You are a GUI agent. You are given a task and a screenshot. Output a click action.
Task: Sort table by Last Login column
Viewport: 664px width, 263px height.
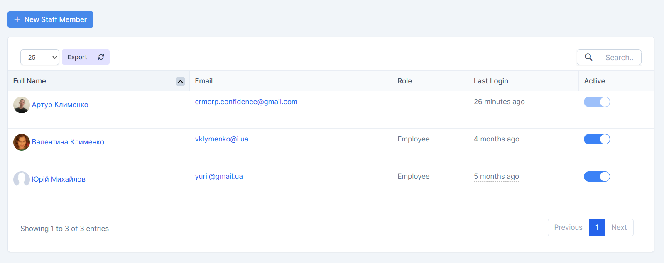[x=491, y=81]
